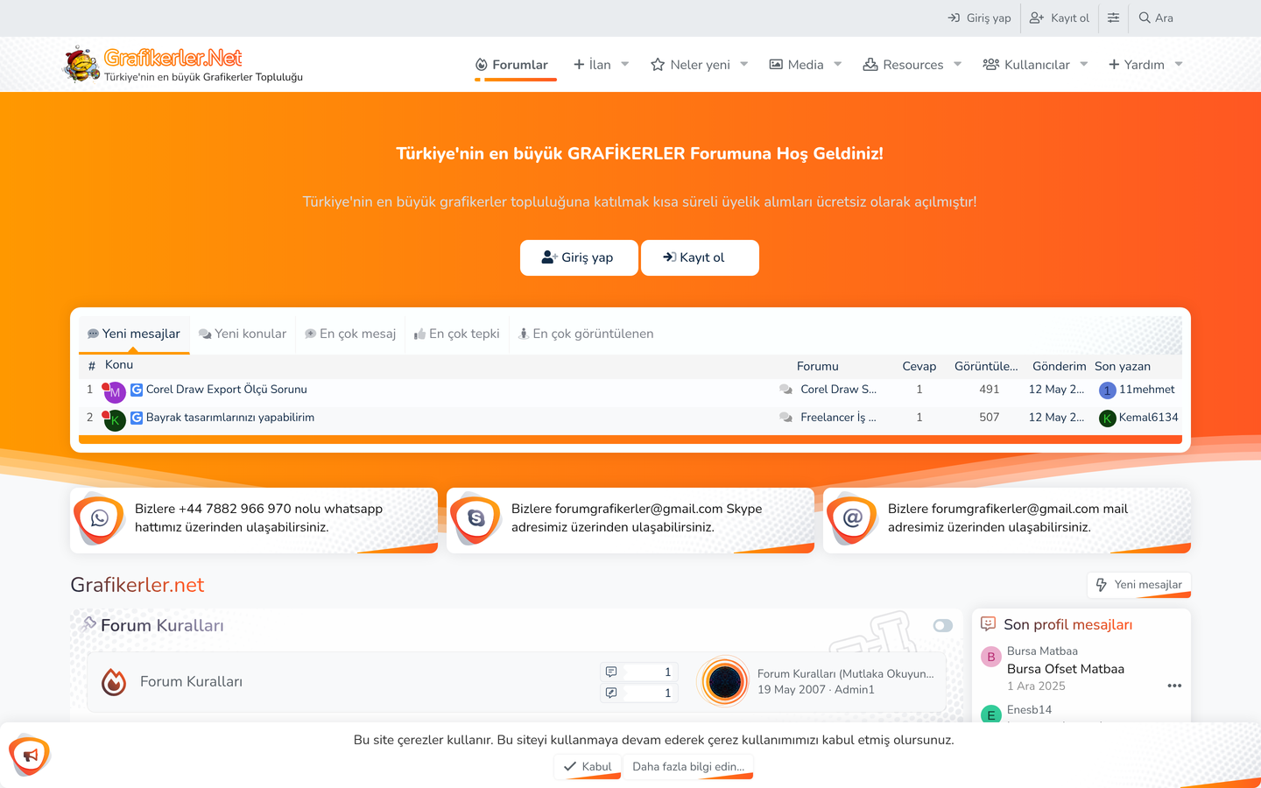Open the display settings sliders icon
Screen dimensions: 1261x788
[x=1113, y=18]
